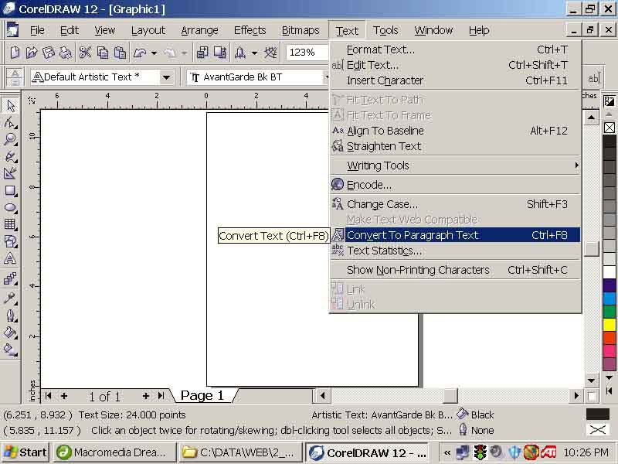
Task: Open the Outline tool flyout
Action: tap(10, 316)
